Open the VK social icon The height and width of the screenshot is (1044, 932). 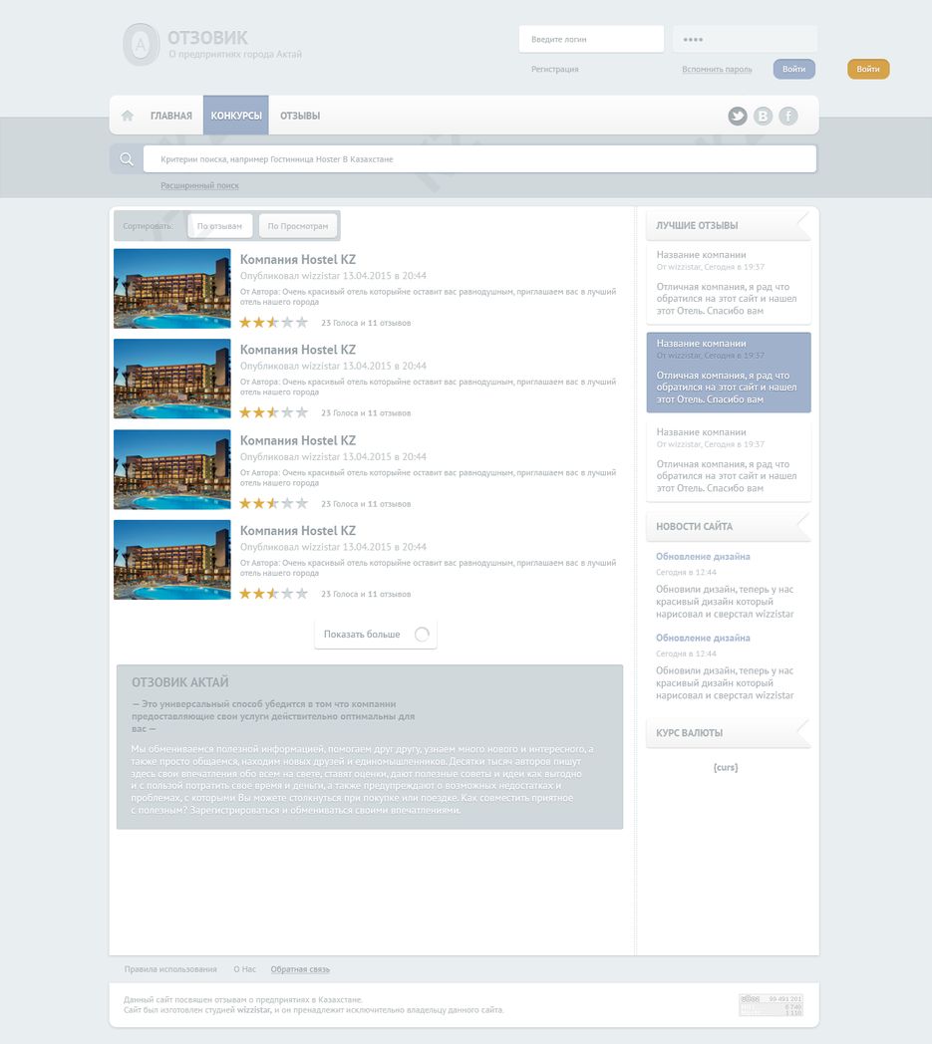click(763, 117)
